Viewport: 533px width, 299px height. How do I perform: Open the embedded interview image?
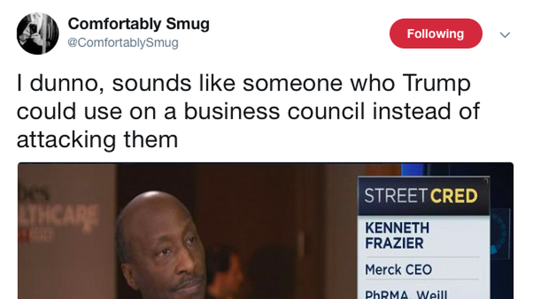pos(266,231)
